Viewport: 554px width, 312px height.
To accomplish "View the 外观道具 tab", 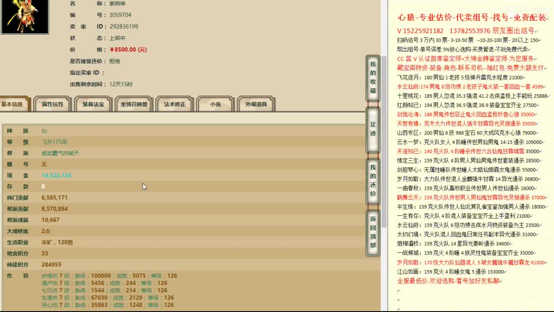I will 256,104.
